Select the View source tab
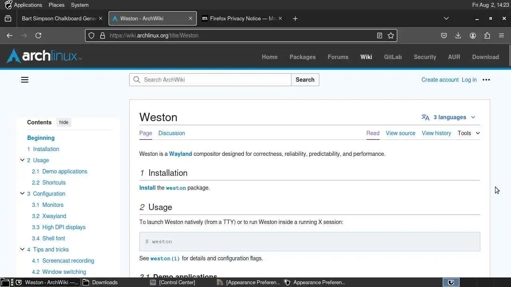Viewport: 511px width, 287px height. [x=400, y=133]
